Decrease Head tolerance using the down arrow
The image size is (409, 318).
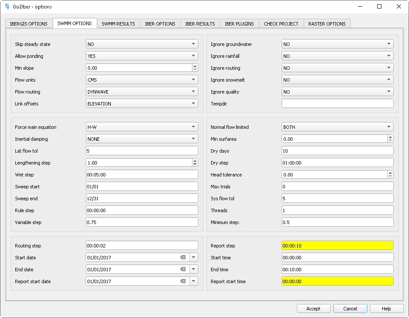(390, 176)
